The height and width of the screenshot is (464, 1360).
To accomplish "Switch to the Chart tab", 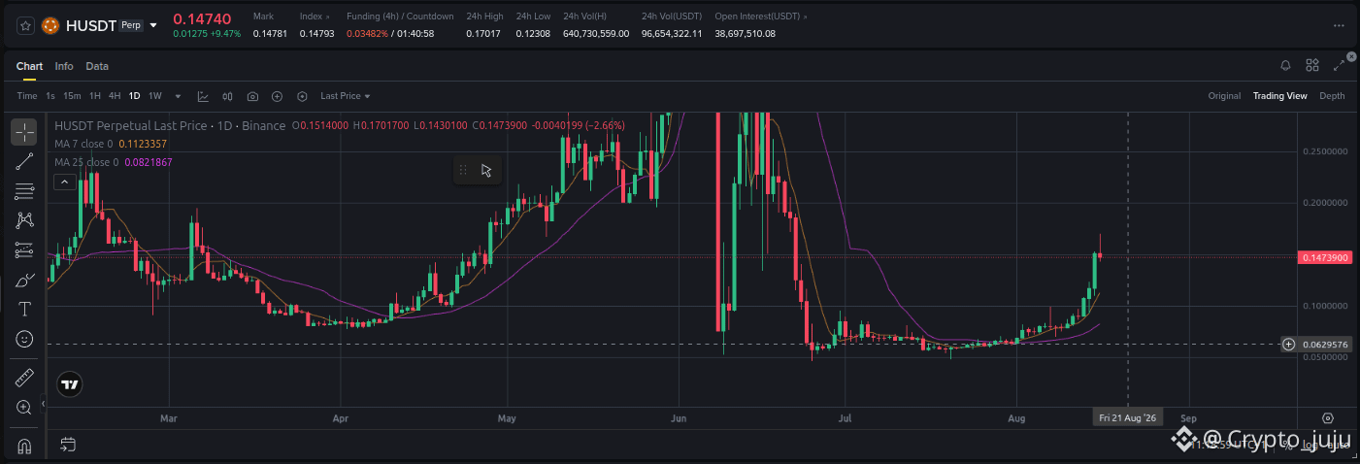I will coord(29,66).
